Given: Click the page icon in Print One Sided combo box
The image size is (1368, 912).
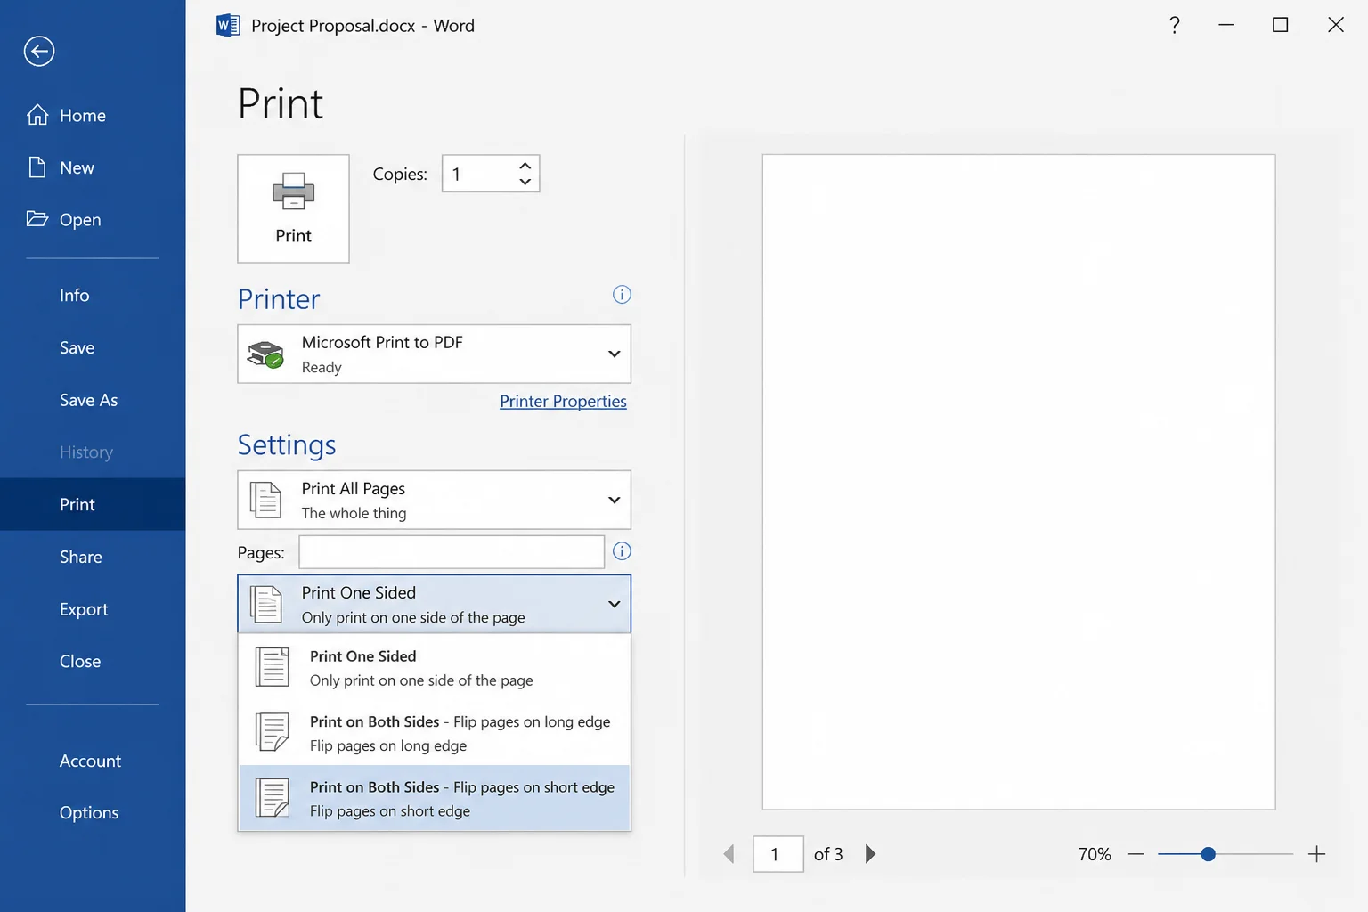Looking at the screenshot, I should click(x=265, y=604).
